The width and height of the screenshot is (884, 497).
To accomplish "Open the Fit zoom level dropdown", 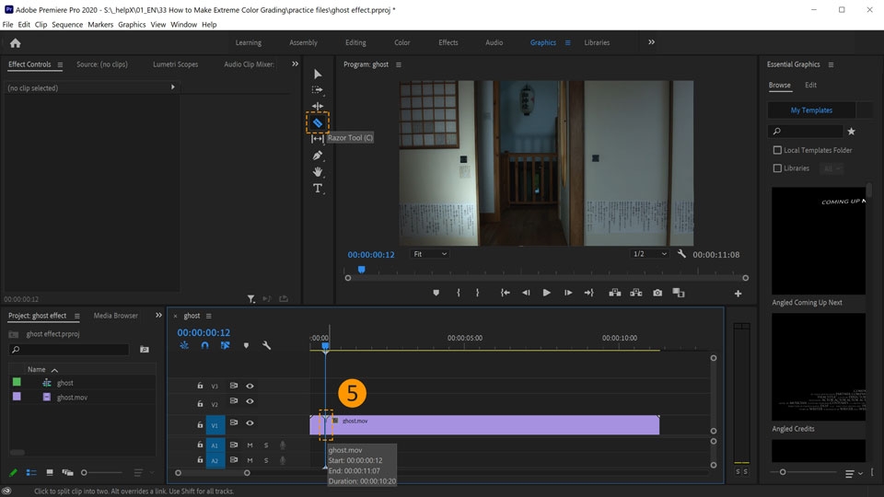I will [430, 254].
